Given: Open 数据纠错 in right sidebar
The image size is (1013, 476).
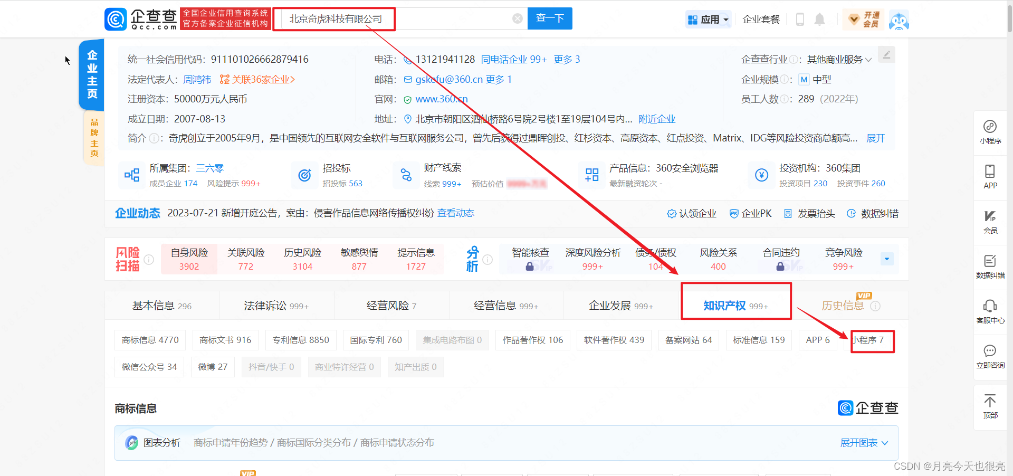Looking at the screenshot, I should coord(990,266).
